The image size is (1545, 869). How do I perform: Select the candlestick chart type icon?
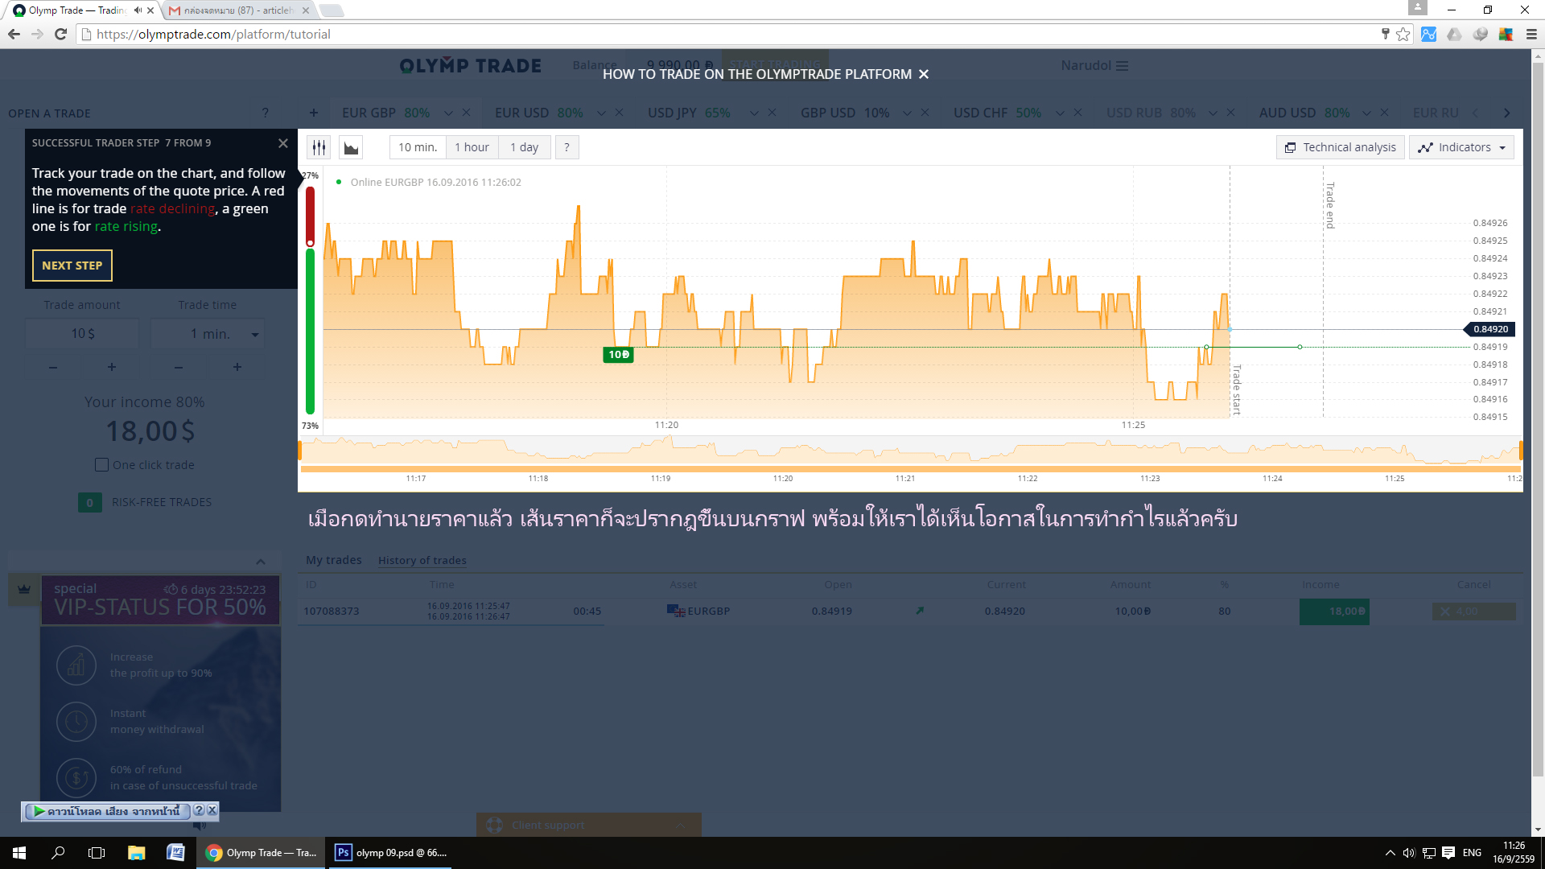tap(319, 147)
